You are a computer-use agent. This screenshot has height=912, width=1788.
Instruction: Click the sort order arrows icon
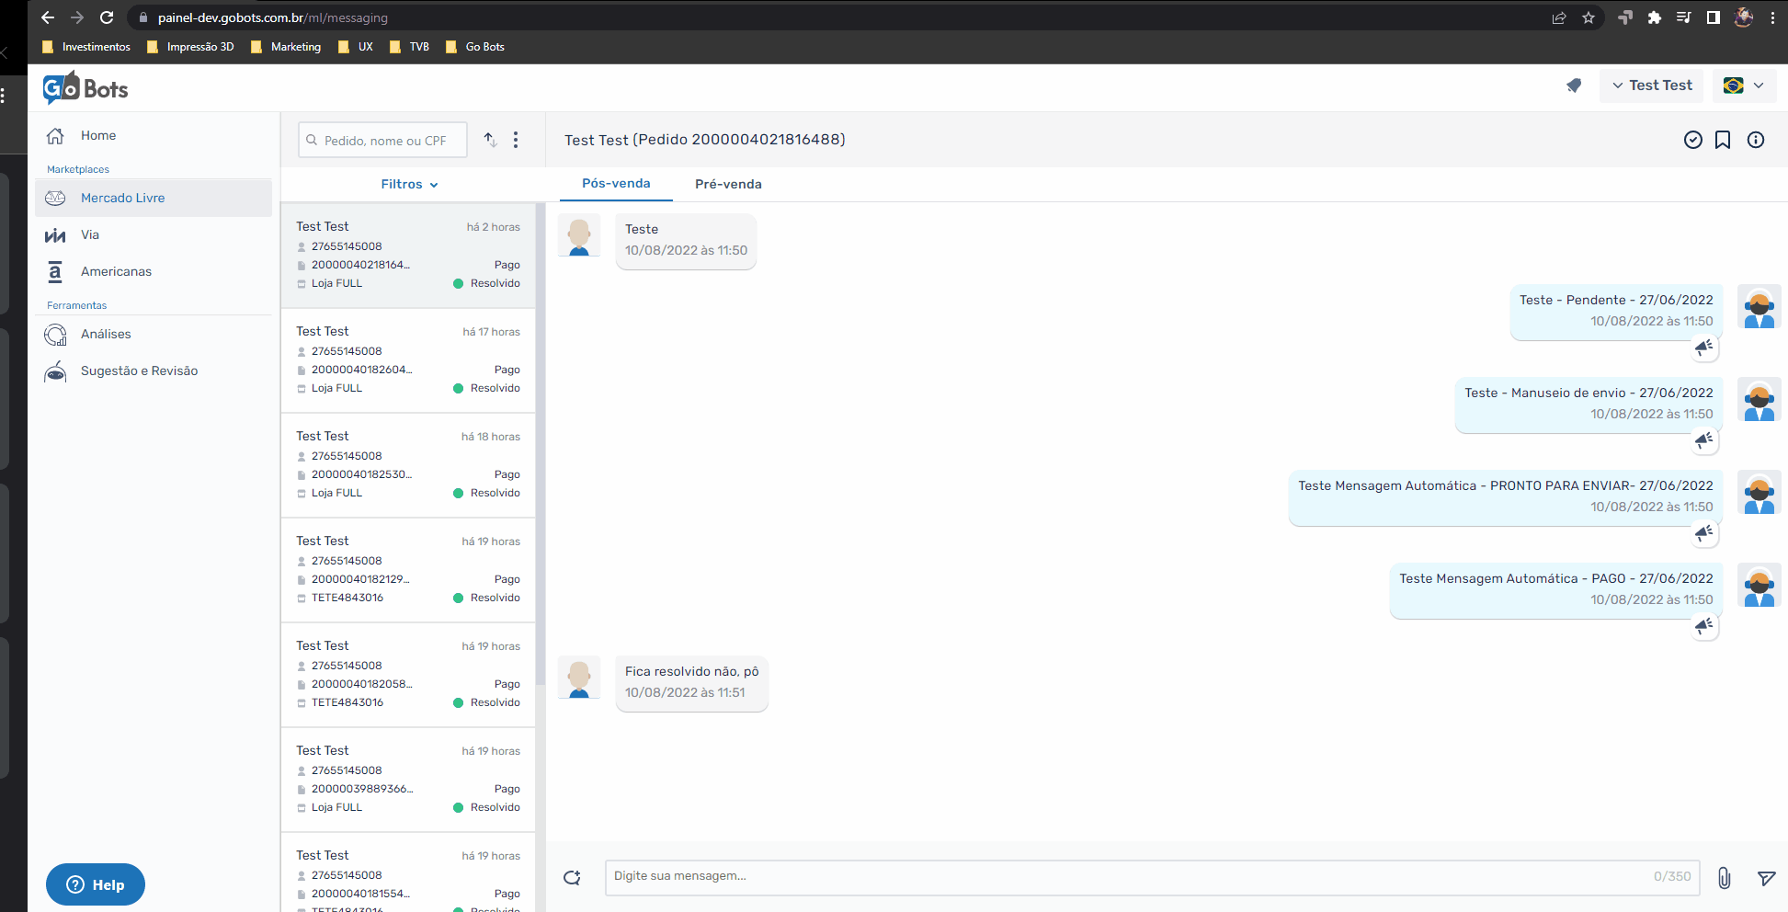click(491, 140)
